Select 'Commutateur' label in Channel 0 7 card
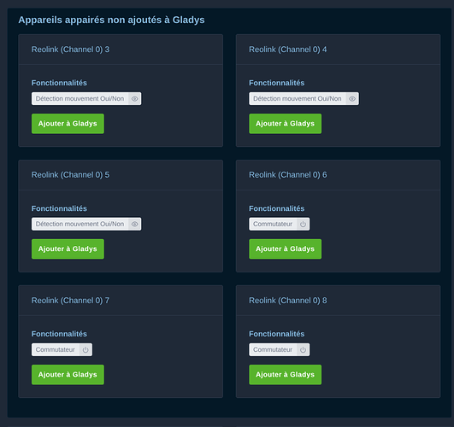Screen dimensions: 454x427 tap(56, 349)
